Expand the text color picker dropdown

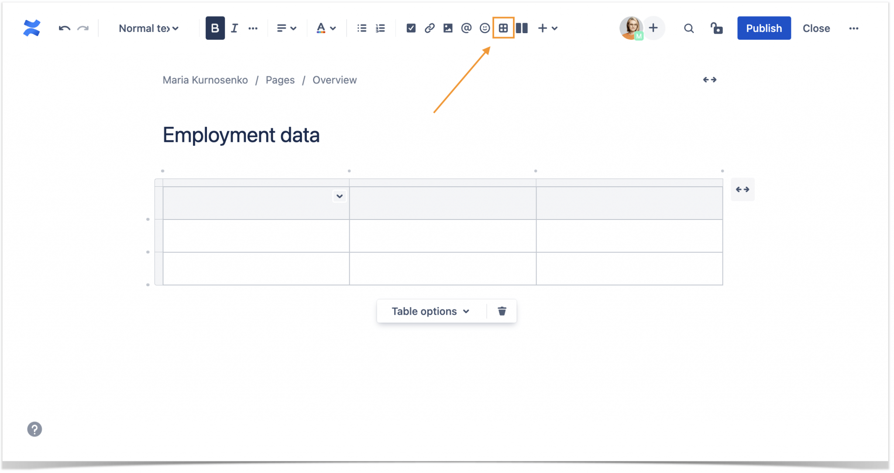(333, 28)
